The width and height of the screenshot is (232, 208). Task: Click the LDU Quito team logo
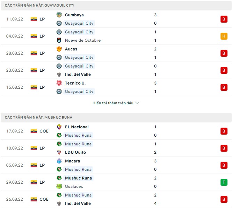coord(59,152)
